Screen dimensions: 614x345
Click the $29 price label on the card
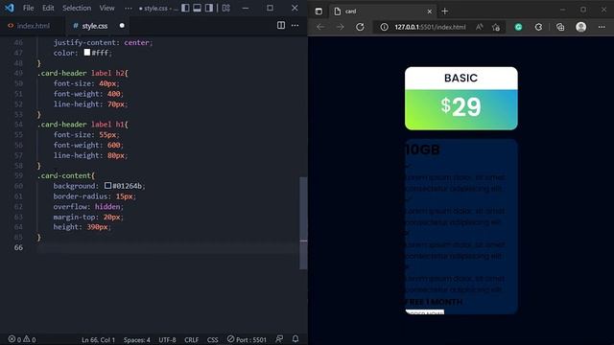click(460, 106)
